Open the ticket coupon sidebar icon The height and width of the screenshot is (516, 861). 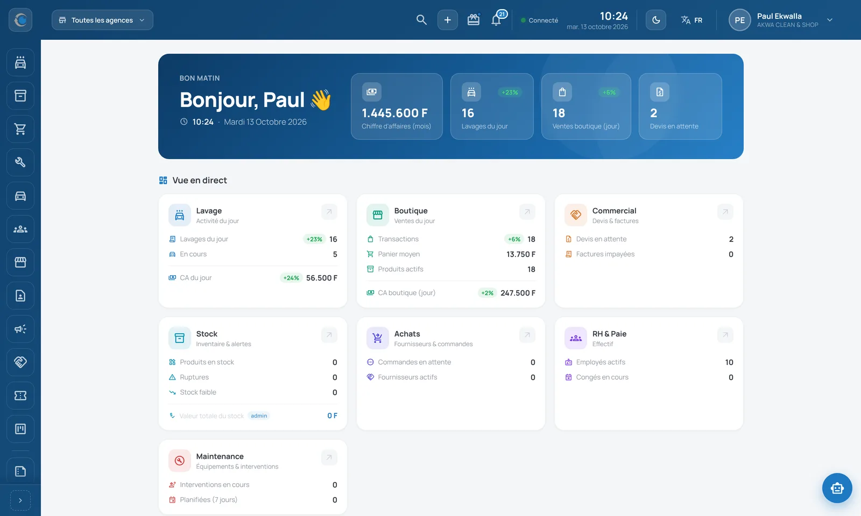tap(20, 396)
